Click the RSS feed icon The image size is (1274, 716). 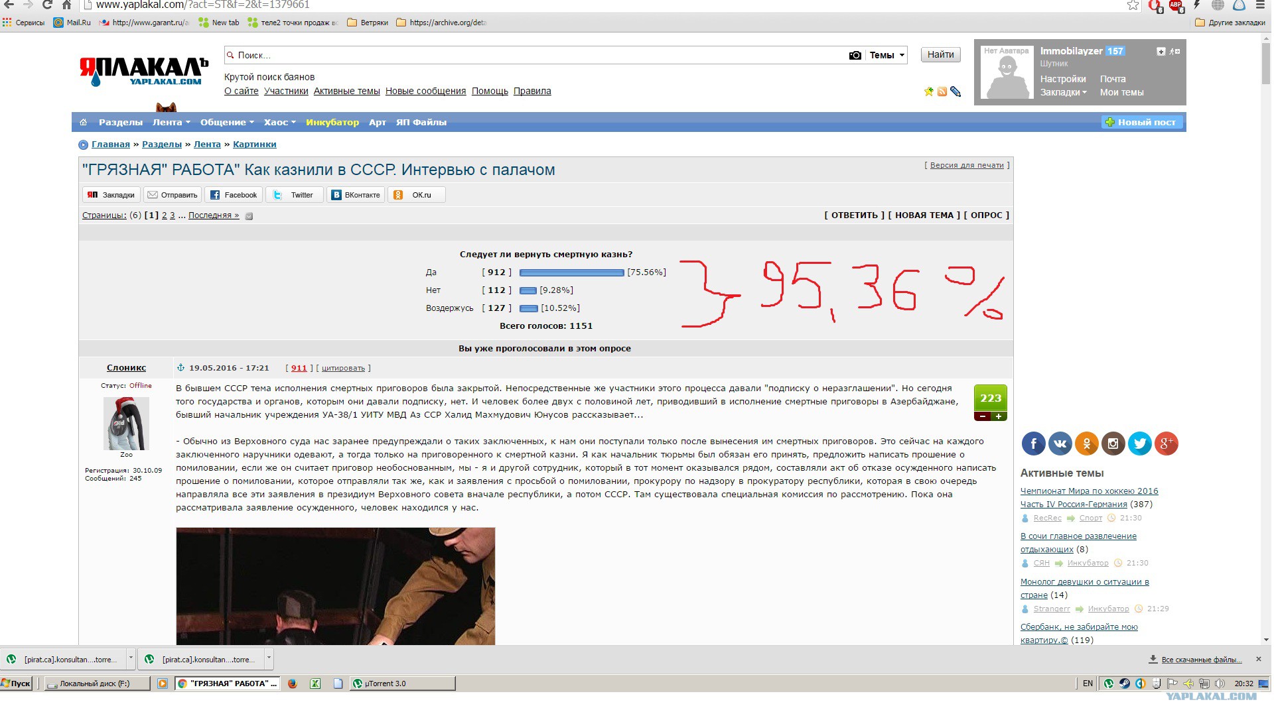(x=942, y=91)
